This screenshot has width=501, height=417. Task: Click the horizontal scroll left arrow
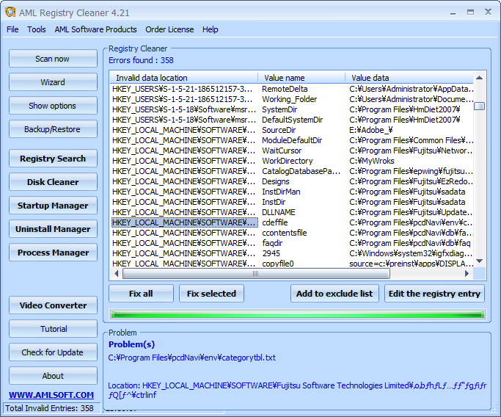click(x=116, y=273)
